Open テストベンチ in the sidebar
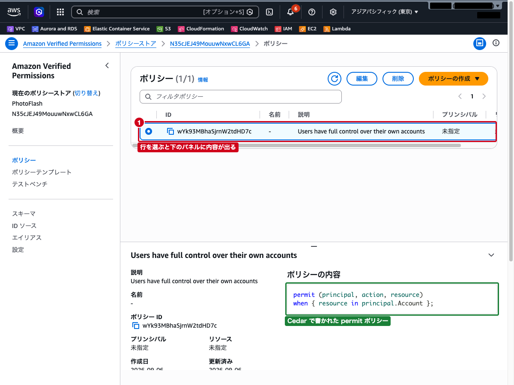The width and height of the screenshot is (514, 385). tap(30, 184)
